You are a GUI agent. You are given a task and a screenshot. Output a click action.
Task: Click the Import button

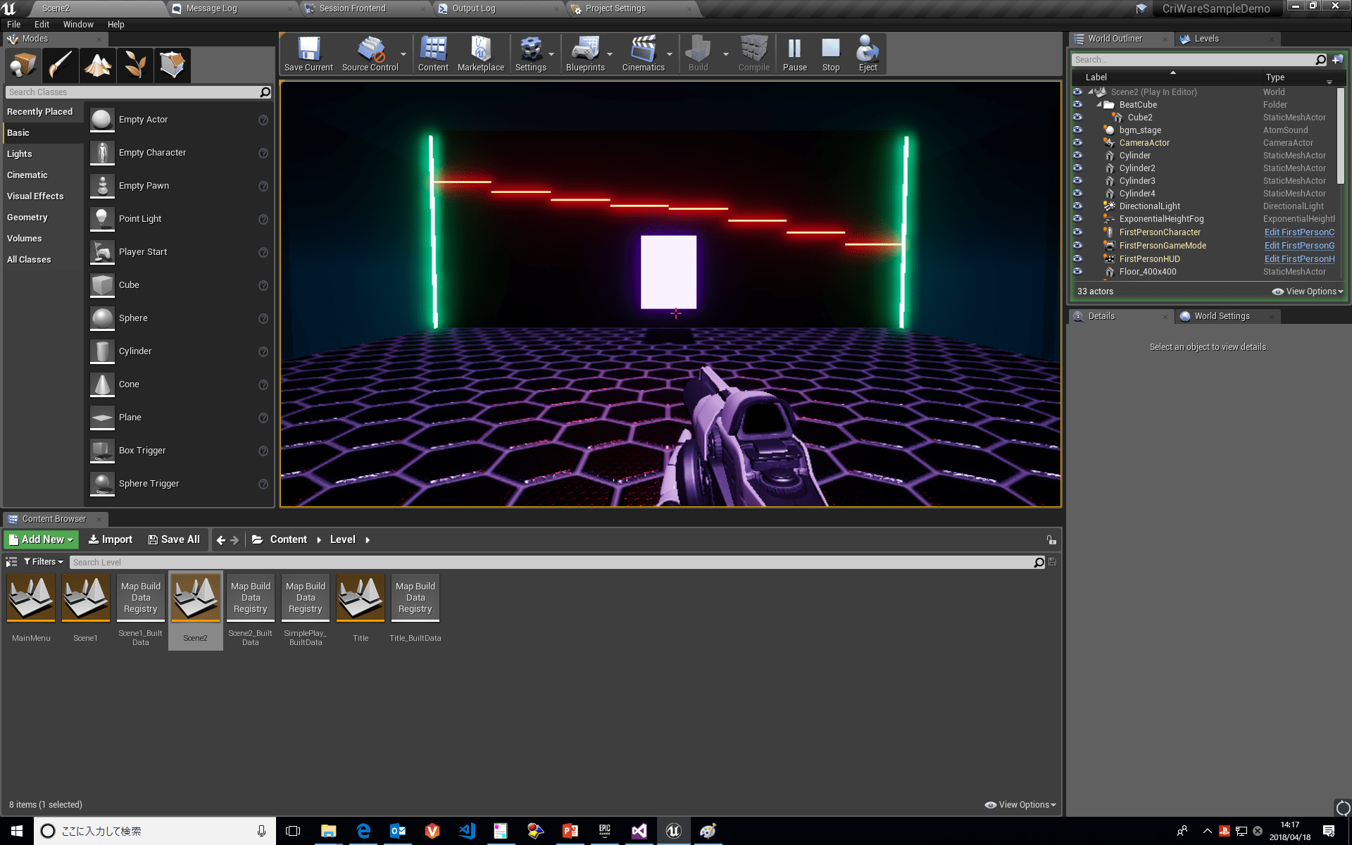(x=110, y=539)
